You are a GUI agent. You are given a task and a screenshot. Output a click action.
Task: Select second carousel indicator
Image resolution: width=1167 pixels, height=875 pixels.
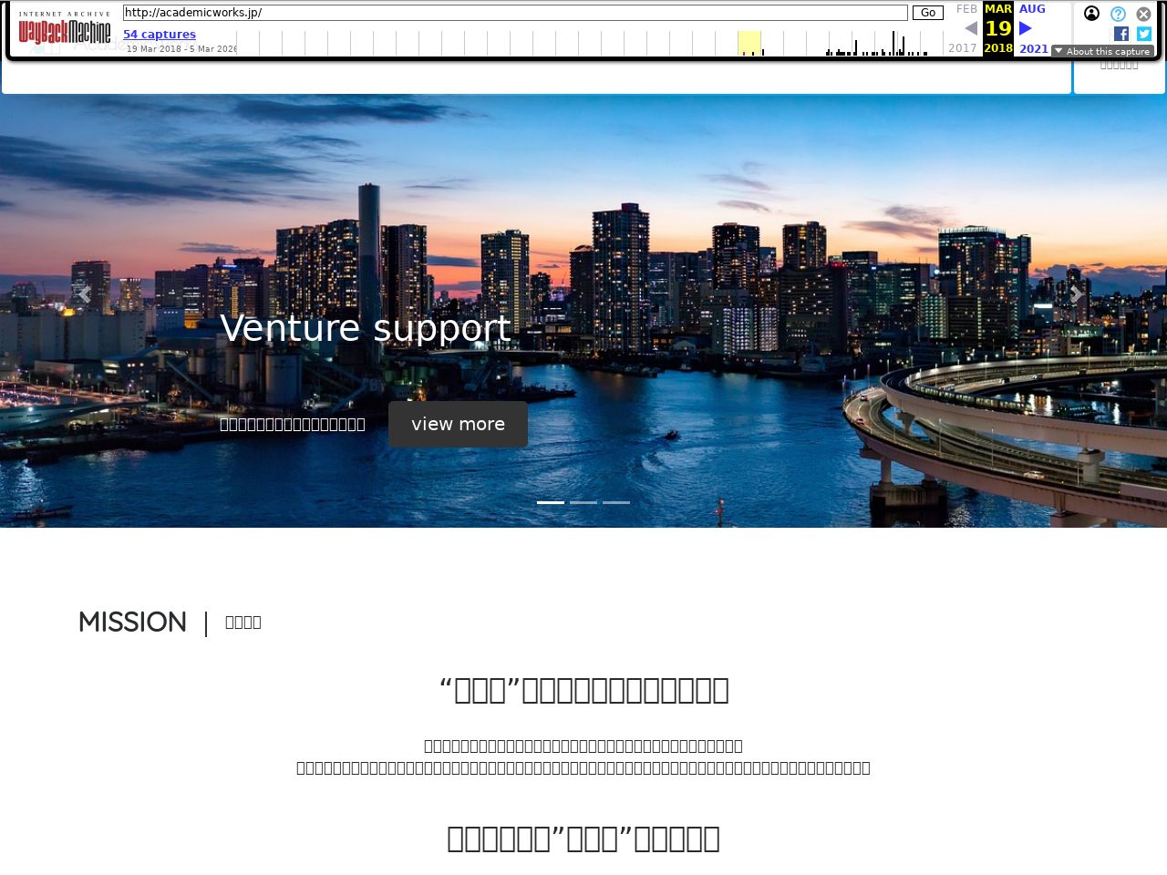click(x=583, y=502)
